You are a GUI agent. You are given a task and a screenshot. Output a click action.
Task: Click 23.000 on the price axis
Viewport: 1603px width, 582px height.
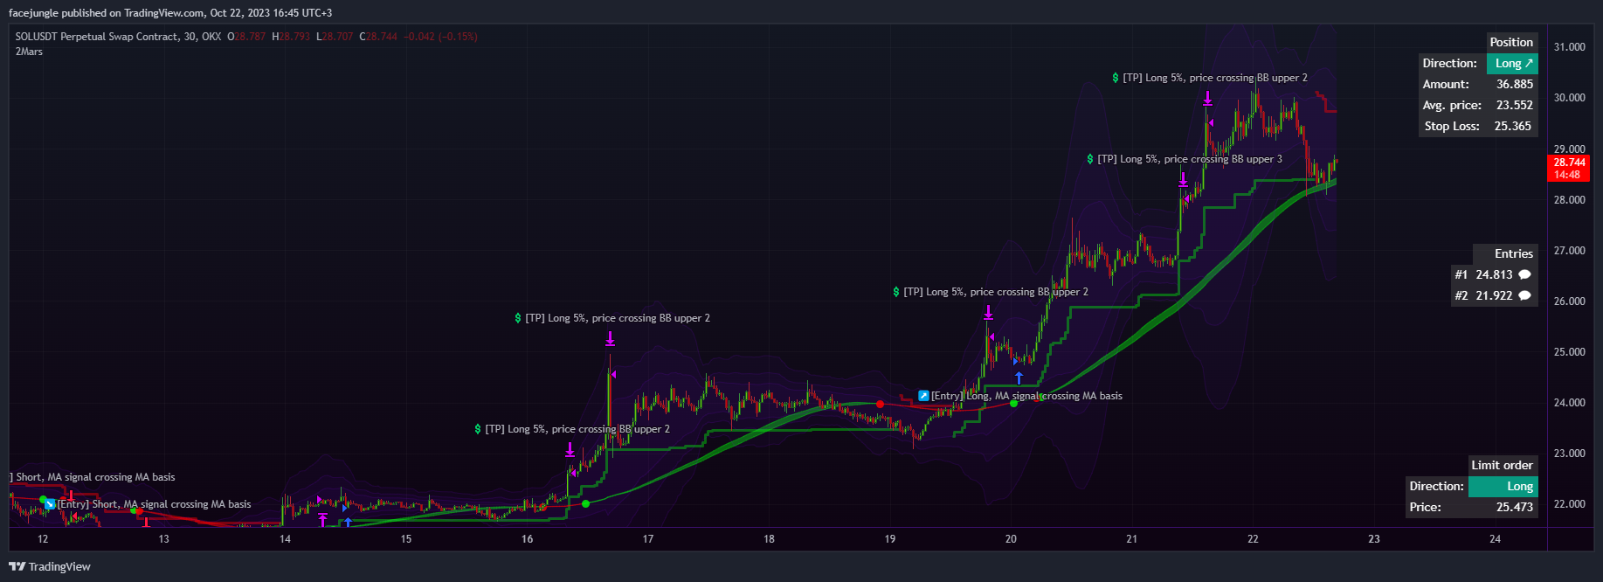coord(1569,454)
